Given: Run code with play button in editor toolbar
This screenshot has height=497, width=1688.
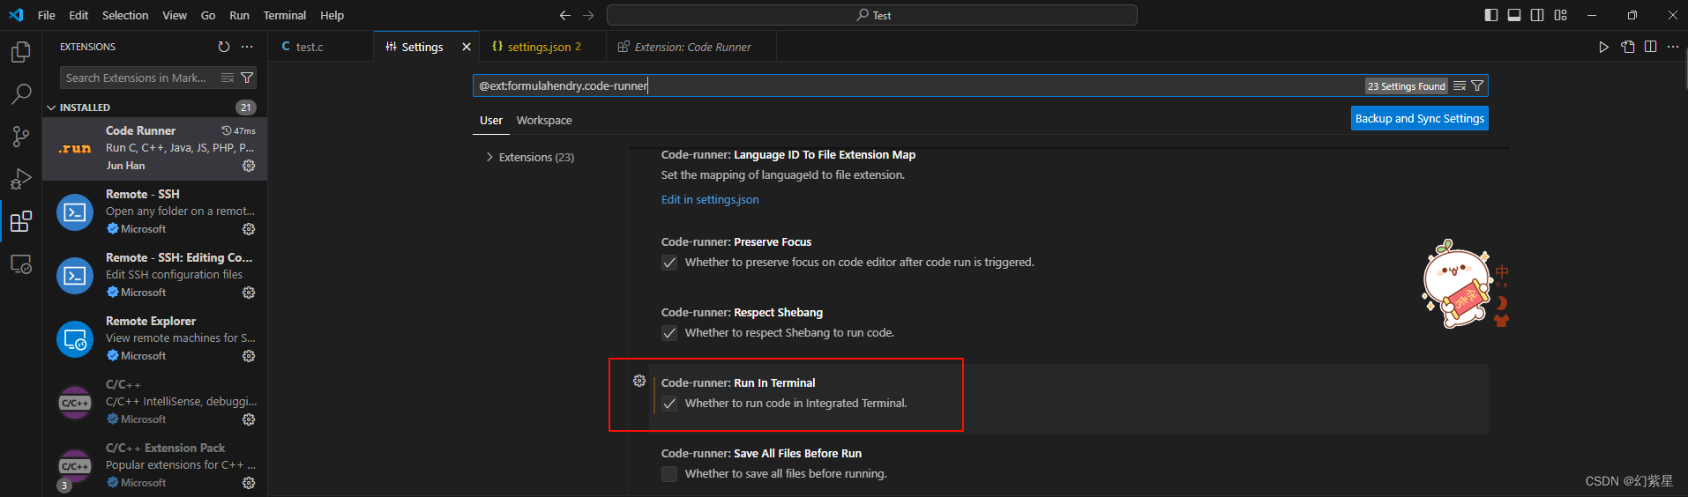Looking at the screenshot, I should (x=1603, y=47).
